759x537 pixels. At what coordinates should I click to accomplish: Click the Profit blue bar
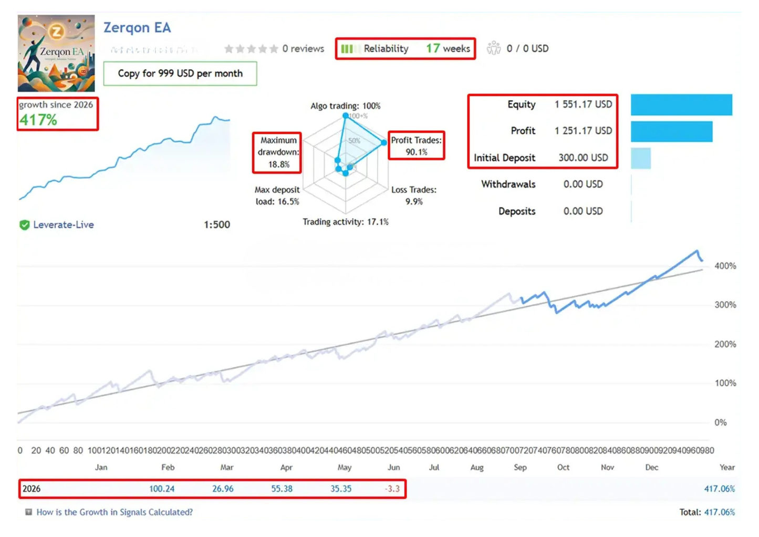point(672,131)
